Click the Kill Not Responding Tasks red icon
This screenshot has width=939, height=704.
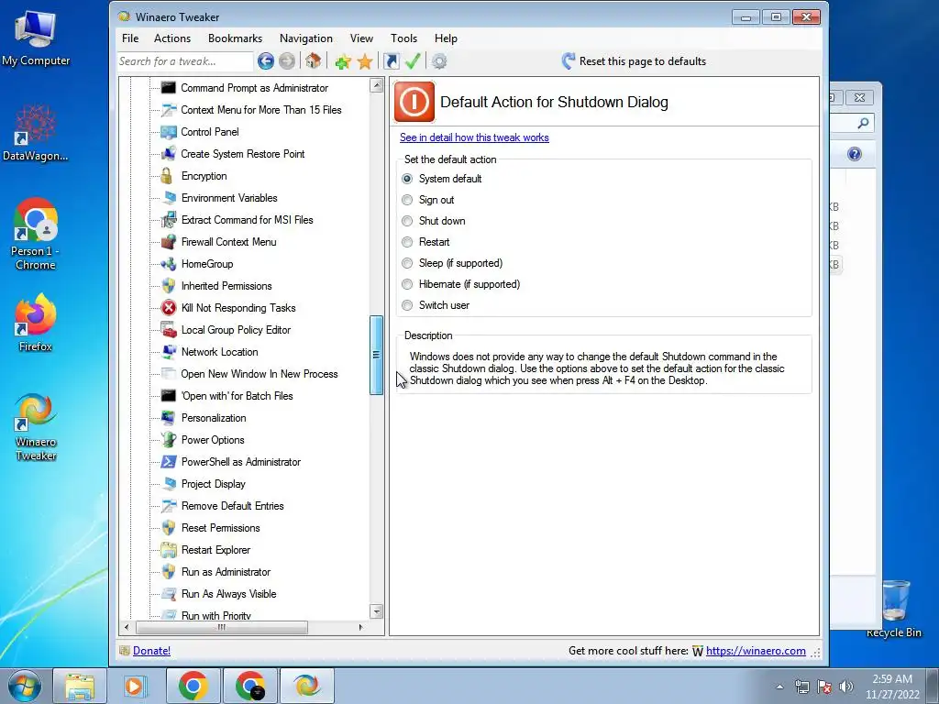point(169,308)
